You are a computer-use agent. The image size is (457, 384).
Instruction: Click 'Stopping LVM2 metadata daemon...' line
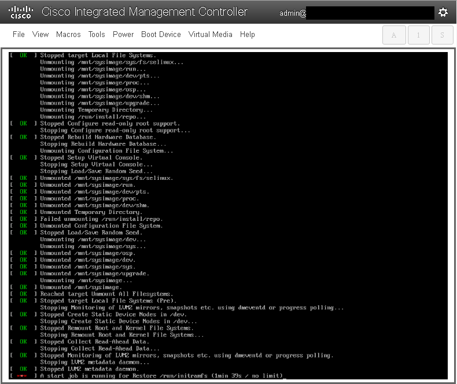coord(95,362)
